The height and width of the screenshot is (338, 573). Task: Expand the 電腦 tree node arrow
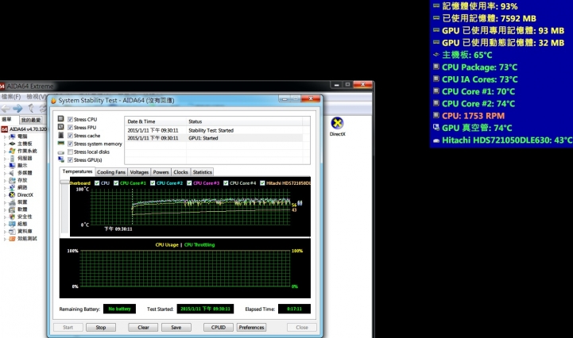coord(5,136)
